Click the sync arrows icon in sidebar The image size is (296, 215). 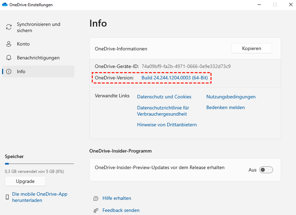(9, 27)
